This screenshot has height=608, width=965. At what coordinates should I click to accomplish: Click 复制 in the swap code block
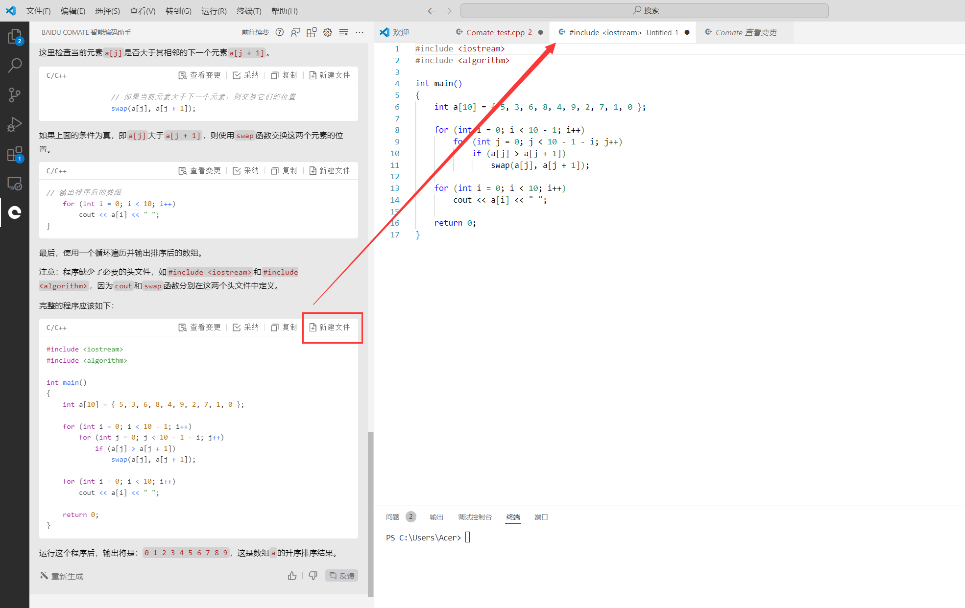pos(284,75)
